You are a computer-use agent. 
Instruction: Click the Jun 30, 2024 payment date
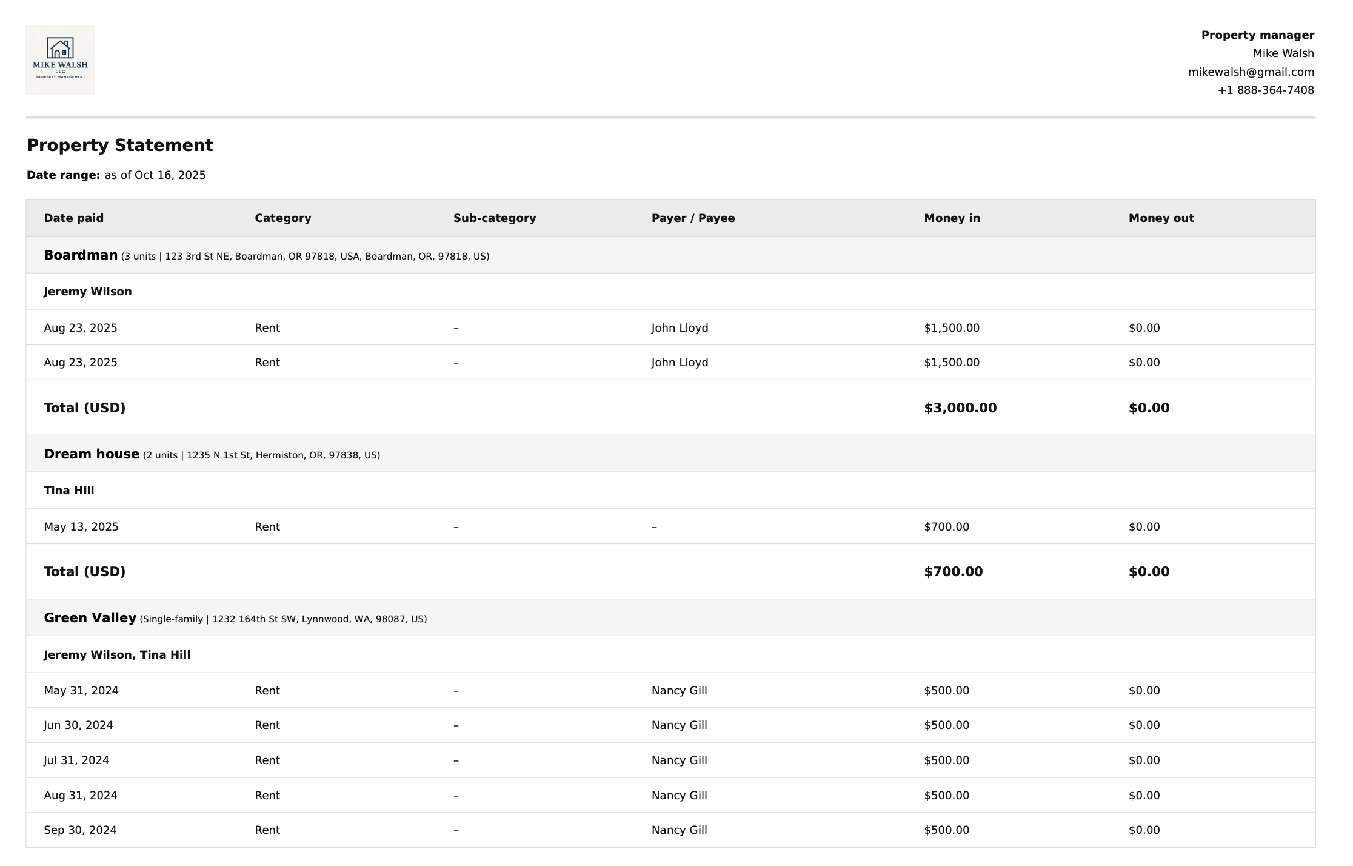point(78,725)
